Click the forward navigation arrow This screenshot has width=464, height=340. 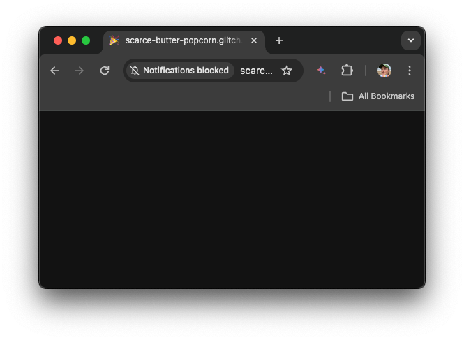(80, 71)
